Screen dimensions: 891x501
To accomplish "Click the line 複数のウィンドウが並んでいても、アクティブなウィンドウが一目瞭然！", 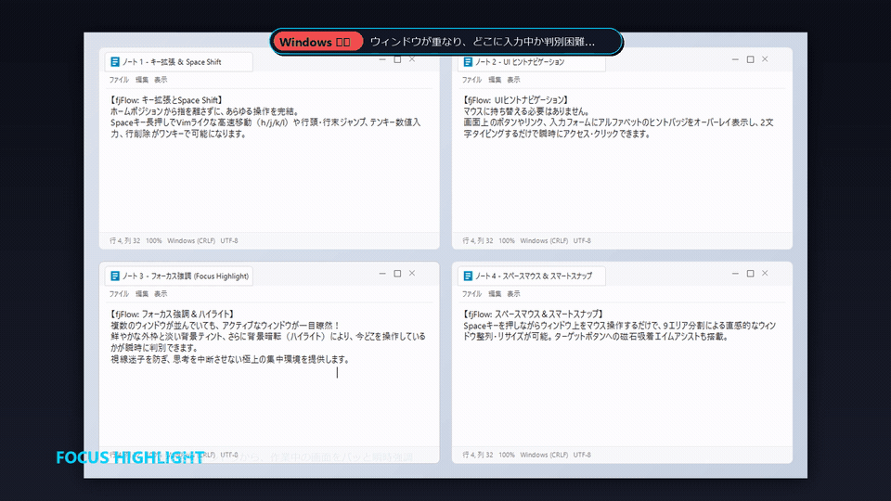I will [225, 326].
